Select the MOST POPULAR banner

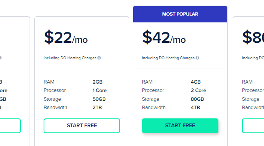point(180,14)
